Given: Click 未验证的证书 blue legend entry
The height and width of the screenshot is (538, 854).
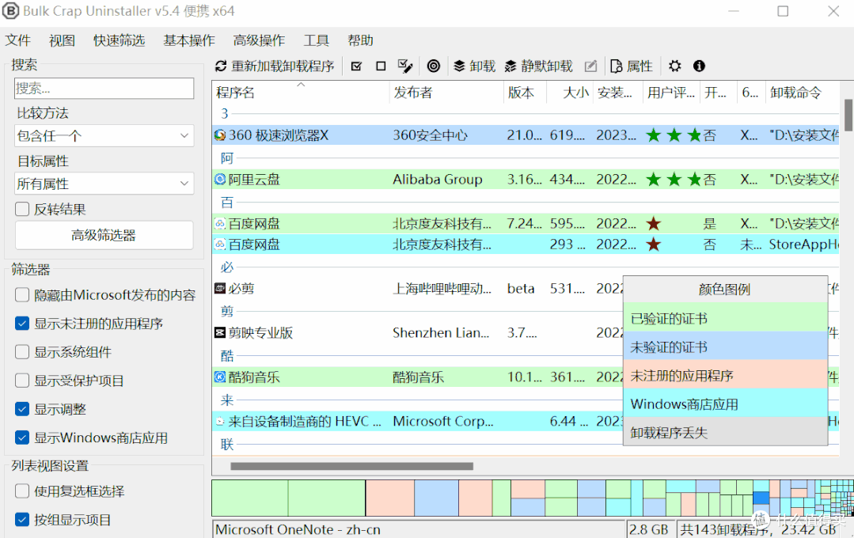Looking at the screenshot, I should click(726, 347).
